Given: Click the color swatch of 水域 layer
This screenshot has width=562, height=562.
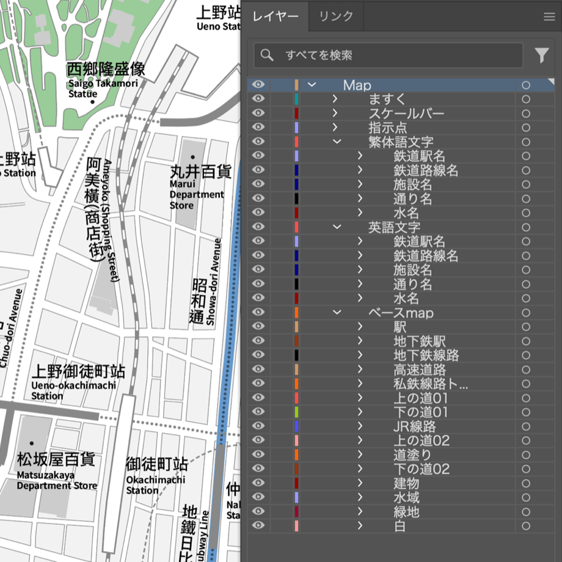Looking at the screenshot, I should point(296,497).
